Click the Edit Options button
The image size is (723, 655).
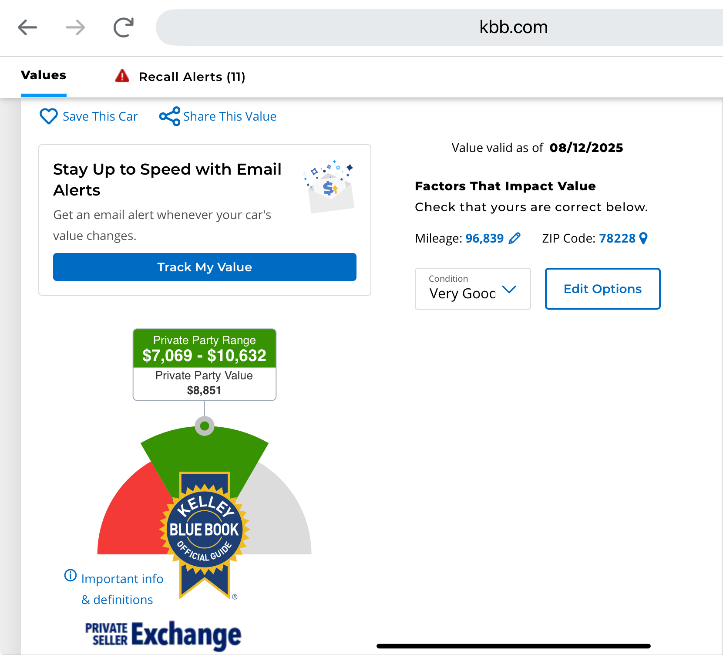click(602, 289)
